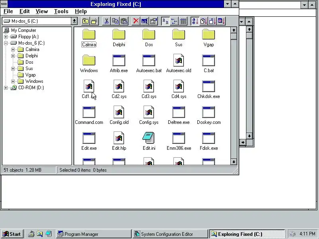Sort files by name
The image size is (319, 239).
point(195,21)
